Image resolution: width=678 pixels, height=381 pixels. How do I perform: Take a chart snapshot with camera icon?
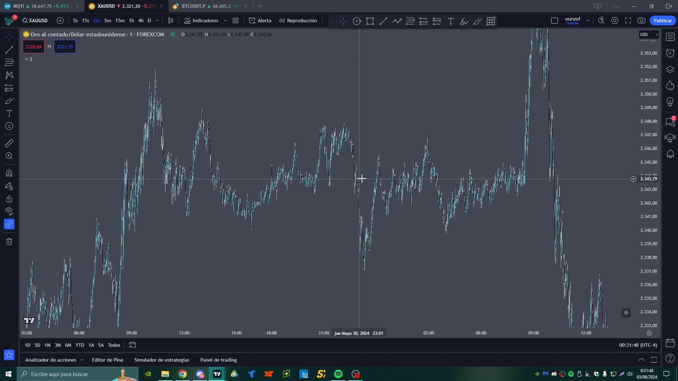[x=641, y=21]
